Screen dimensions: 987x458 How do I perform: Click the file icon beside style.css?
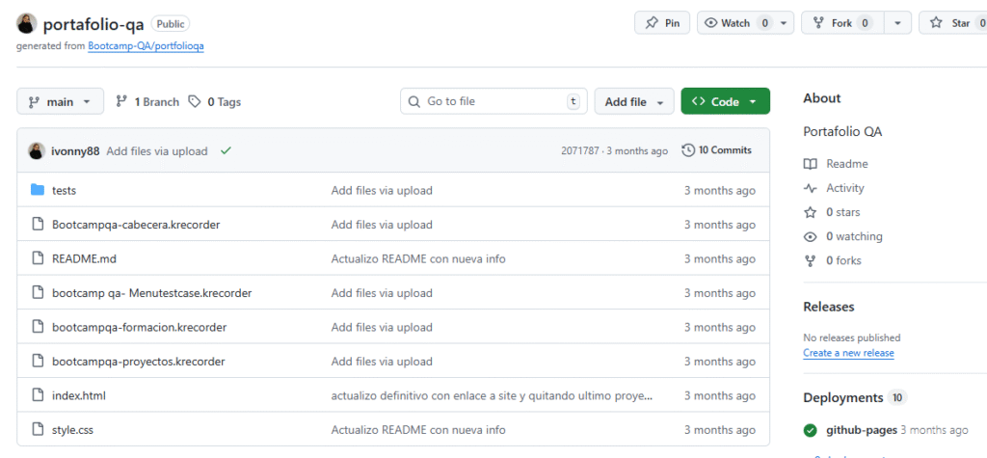(38, 429)
